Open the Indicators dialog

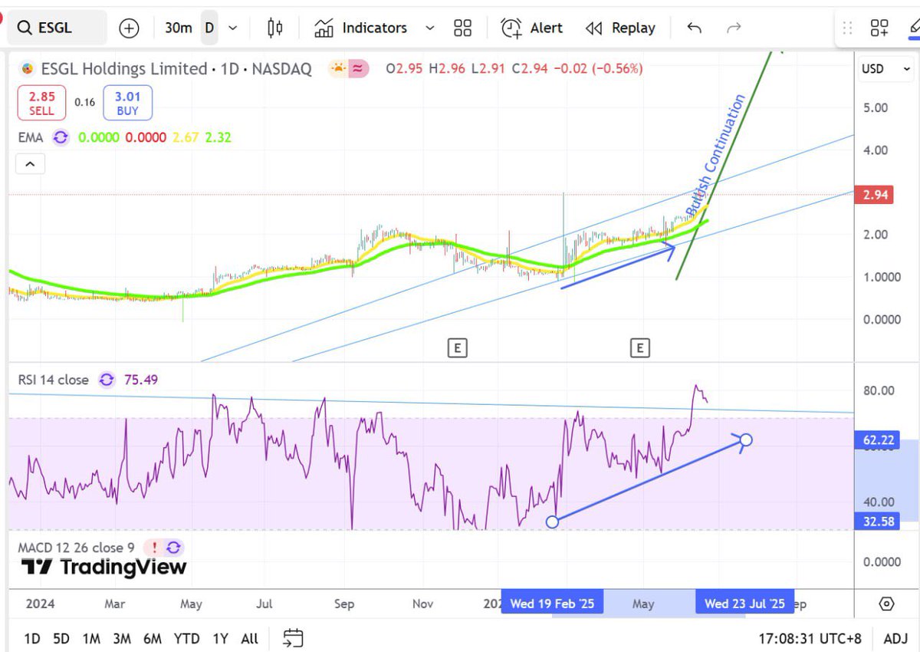point(360,28)
